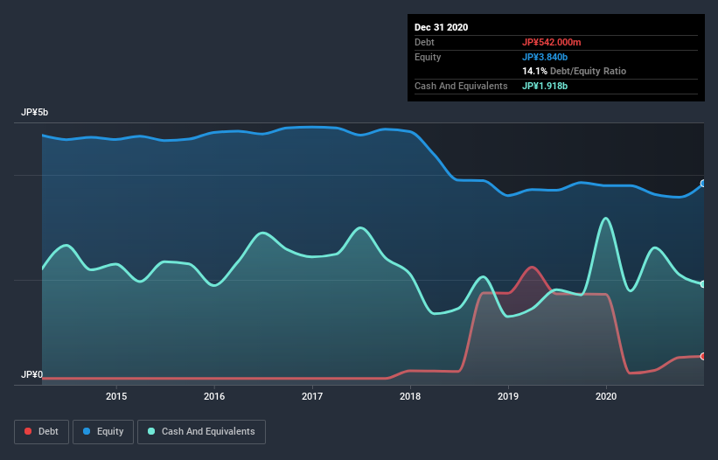
Task: Click the 2019 x-axis label
Action: [508, 396]
